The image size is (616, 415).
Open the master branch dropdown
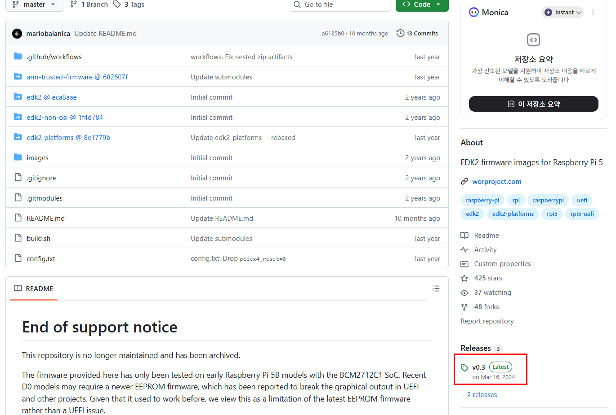[x=34, y=4]
